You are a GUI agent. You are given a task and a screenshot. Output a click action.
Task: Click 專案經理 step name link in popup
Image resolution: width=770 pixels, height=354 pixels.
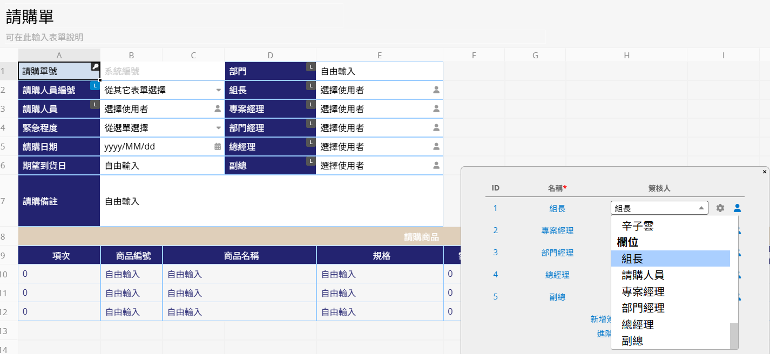tap(557, 230)
